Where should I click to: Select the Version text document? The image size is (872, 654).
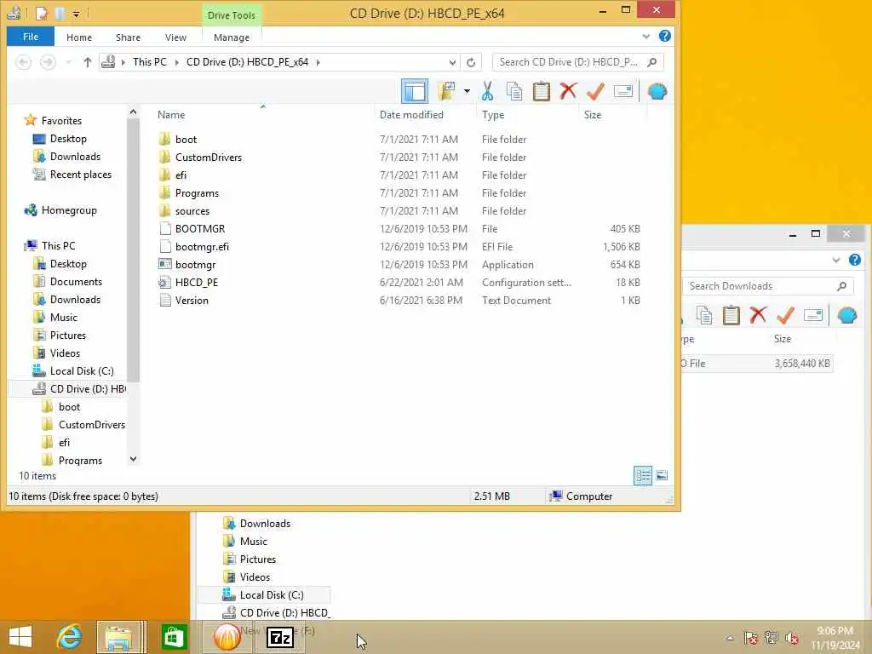pos(192,301)
